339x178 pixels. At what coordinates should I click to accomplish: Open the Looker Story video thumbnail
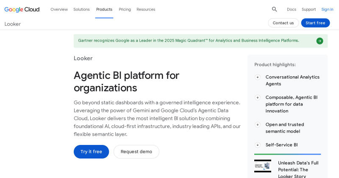(263, 166)
